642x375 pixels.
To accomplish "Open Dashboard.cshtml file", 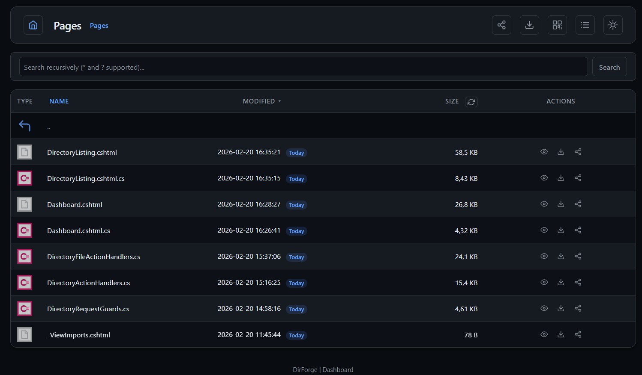I will click(75, 204).
